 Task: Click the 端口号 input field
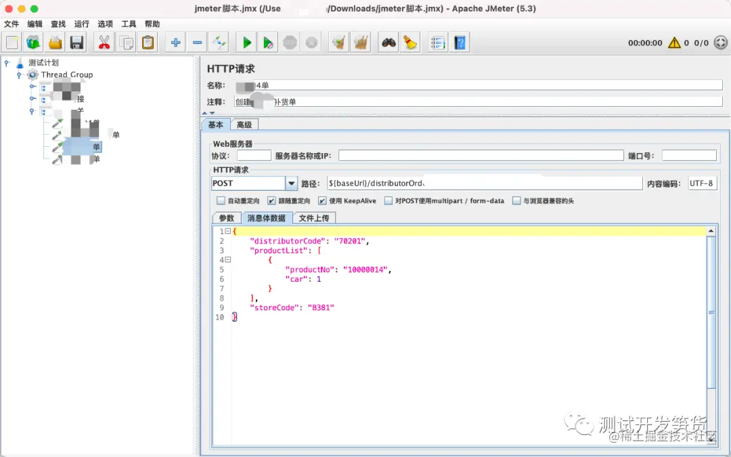(x=689, y=156)
